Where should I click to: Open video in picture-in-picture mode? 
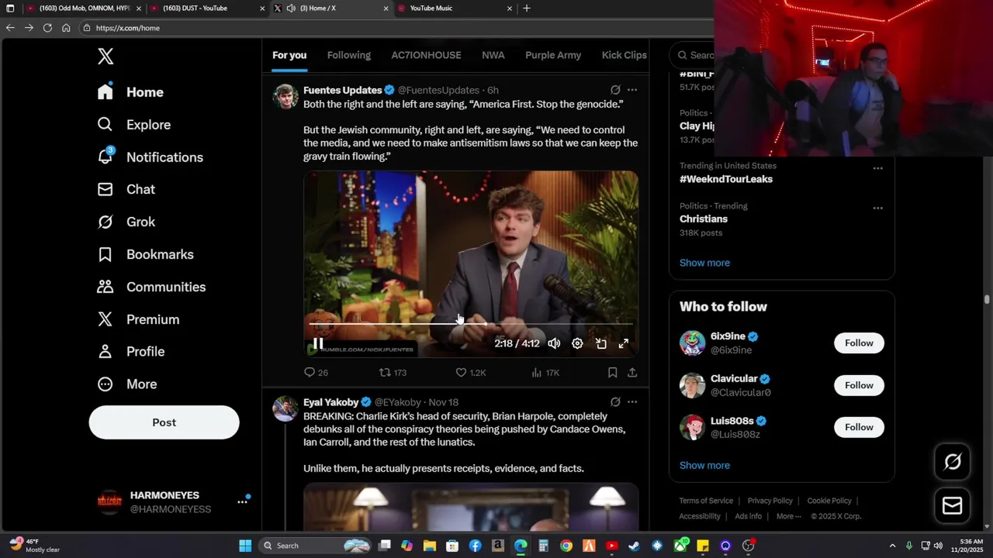tap(600, 343)
